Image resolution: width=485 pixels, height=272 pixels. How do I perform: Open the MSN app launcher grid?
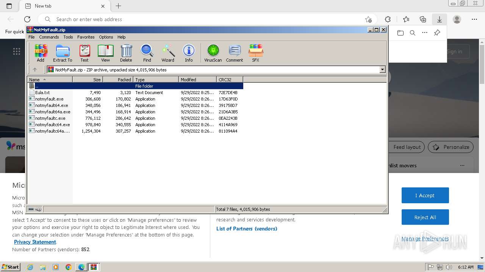(x=17, y=51)
